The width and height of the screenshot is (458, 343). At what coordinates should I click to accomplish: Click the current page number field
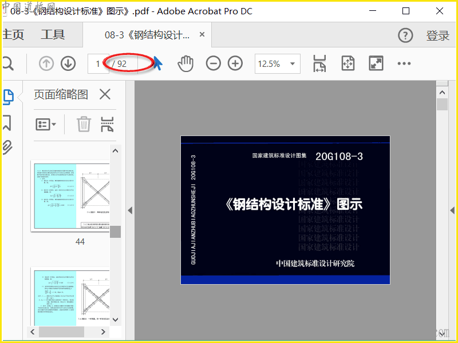(98, 63)
